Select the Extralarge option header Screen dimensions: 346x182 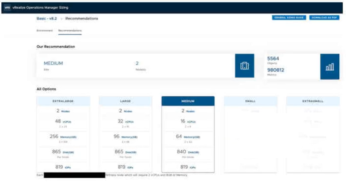point(63,101)
